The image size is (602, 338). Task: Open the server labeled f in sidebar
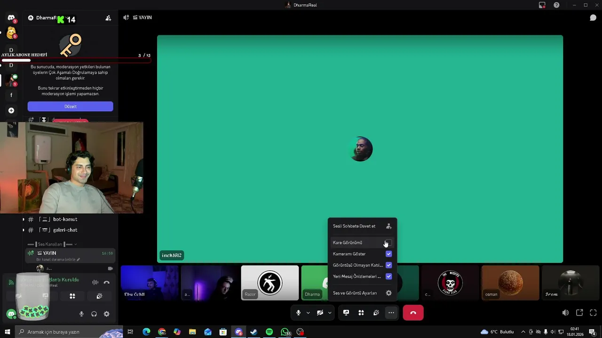(11, 95)
